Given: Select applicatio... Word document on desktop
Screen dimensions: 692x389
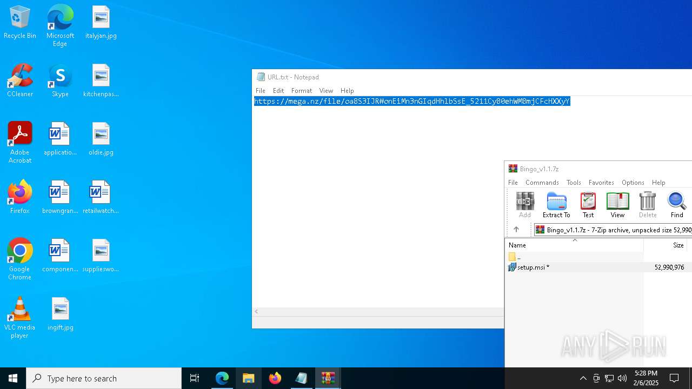Looking at the screenshot, I should [x=60, y=139].
